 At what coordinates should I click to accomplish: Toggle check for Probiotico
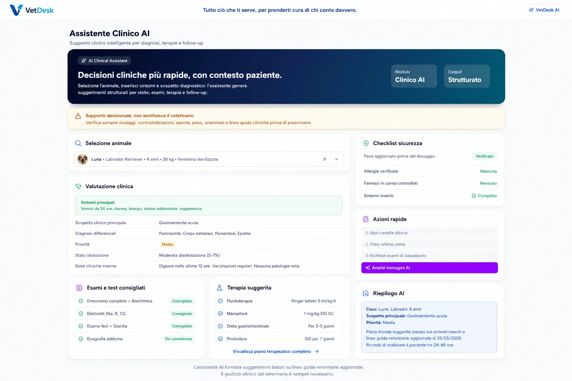click(220, 339)
